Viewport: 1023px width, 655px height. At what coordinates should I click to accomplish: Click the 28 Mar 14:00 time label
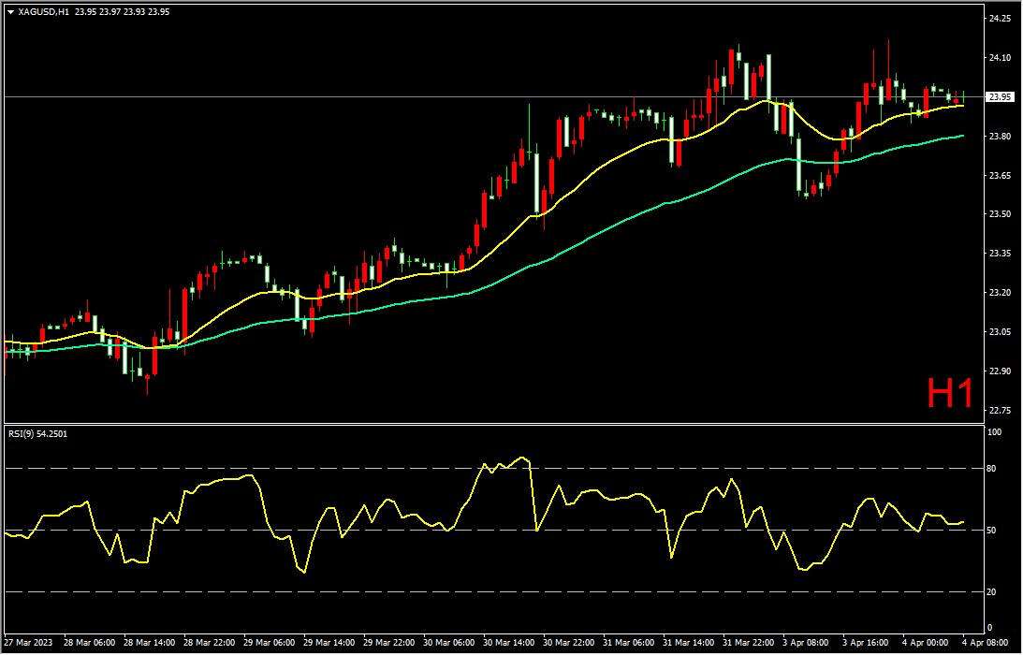point(150,642)
